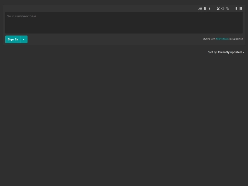Insert a blockquote with the quote icon
Viewport: 248px width, 186px height.
[x=218, y=9]
